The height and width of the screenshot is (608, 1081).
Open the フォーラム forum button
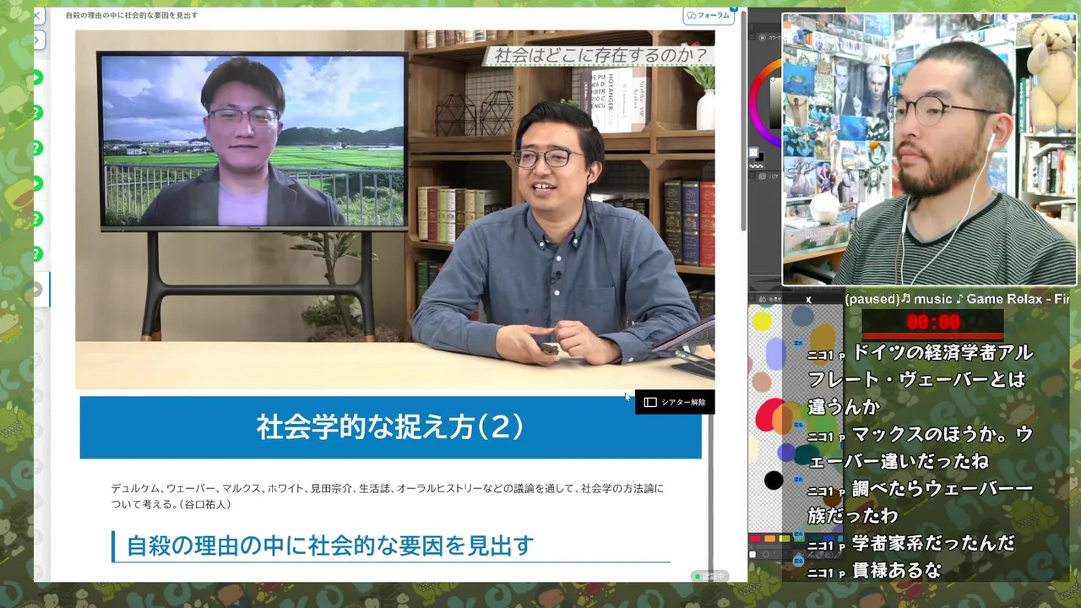[x=709, y=15]
